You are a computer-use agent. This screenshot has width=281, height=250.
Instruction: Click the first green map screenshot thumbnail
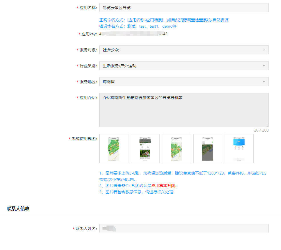pyautogui.click(x=114, y=148)
